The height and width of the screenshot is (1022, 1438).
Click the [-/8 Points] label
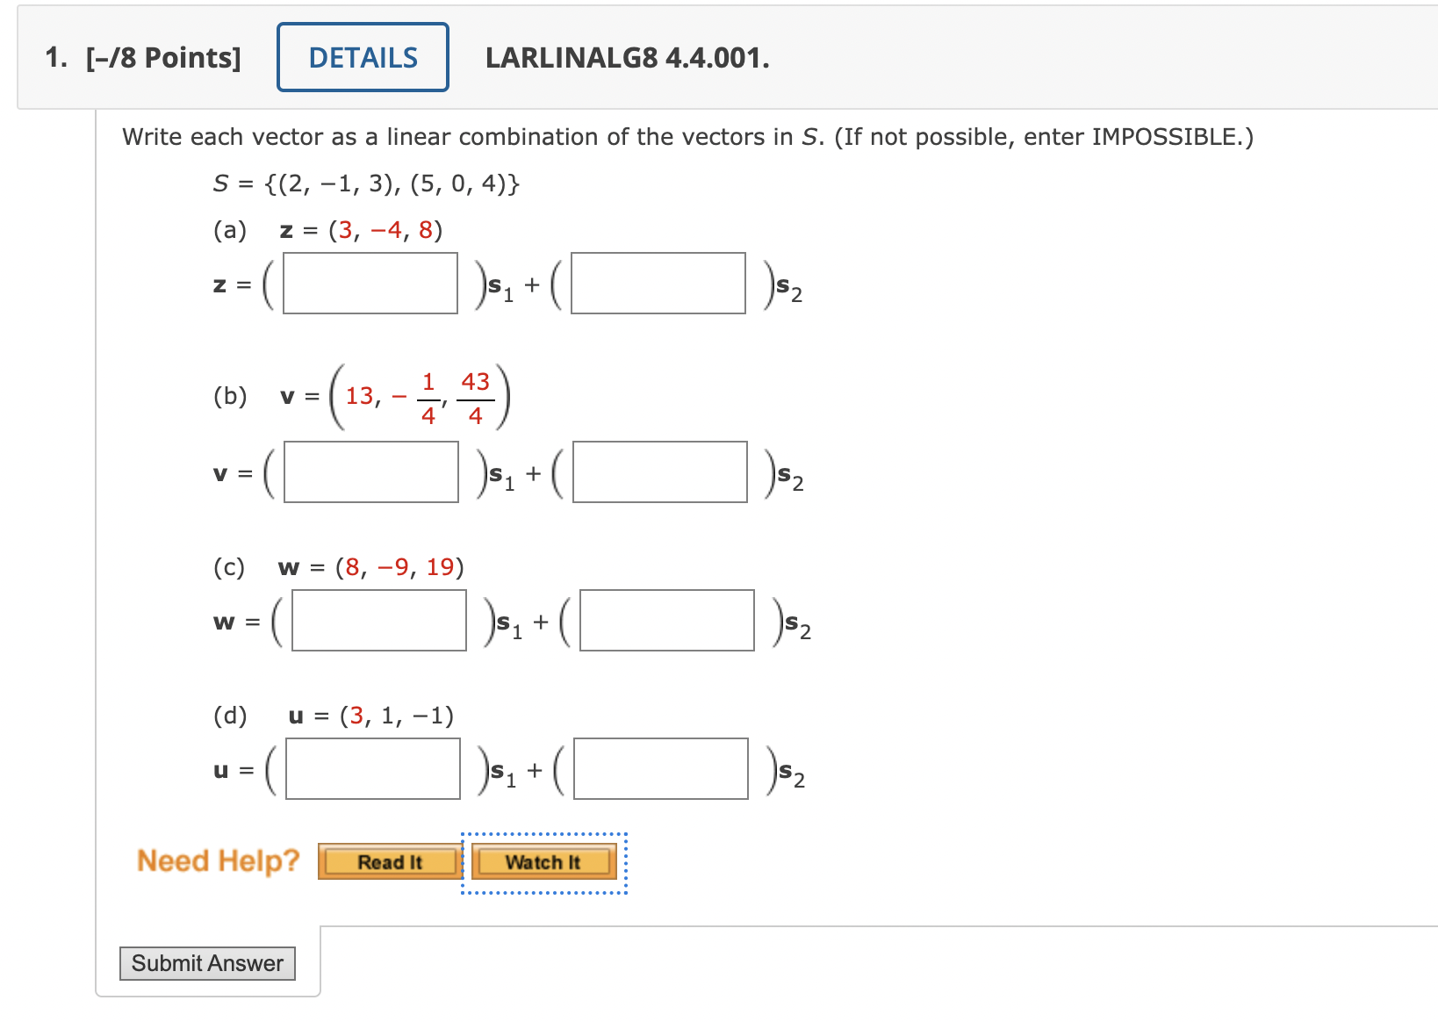coord(162,57)
